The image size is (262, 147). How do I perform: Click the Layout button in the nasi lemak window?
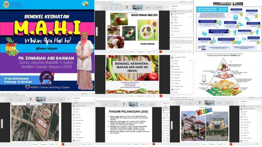[x=167, y=7]
